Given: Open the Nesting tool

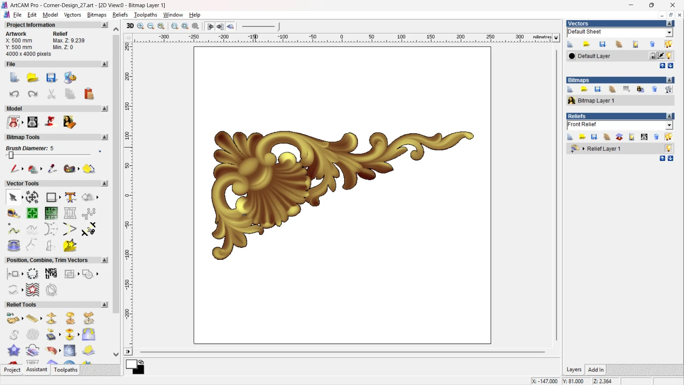Looking at the screenshot, I should 51,274.
